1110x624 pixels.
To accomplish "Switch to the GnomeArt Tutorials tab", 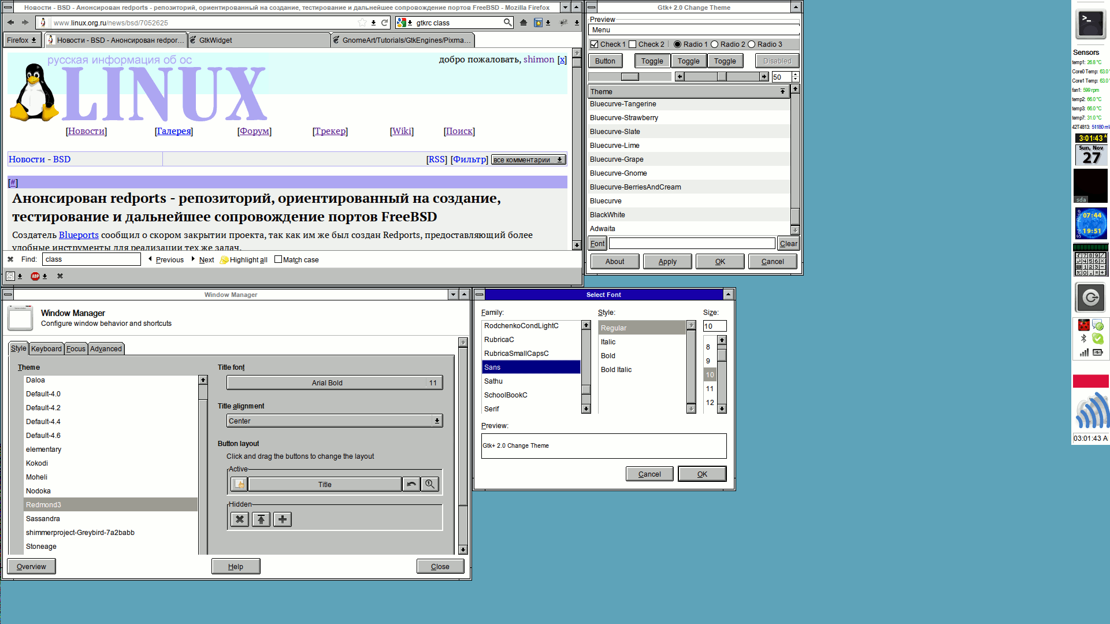I will (403, 40).
